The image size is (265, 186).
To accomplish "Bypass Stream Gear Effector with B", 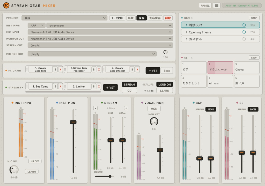I will pos(132,69).
